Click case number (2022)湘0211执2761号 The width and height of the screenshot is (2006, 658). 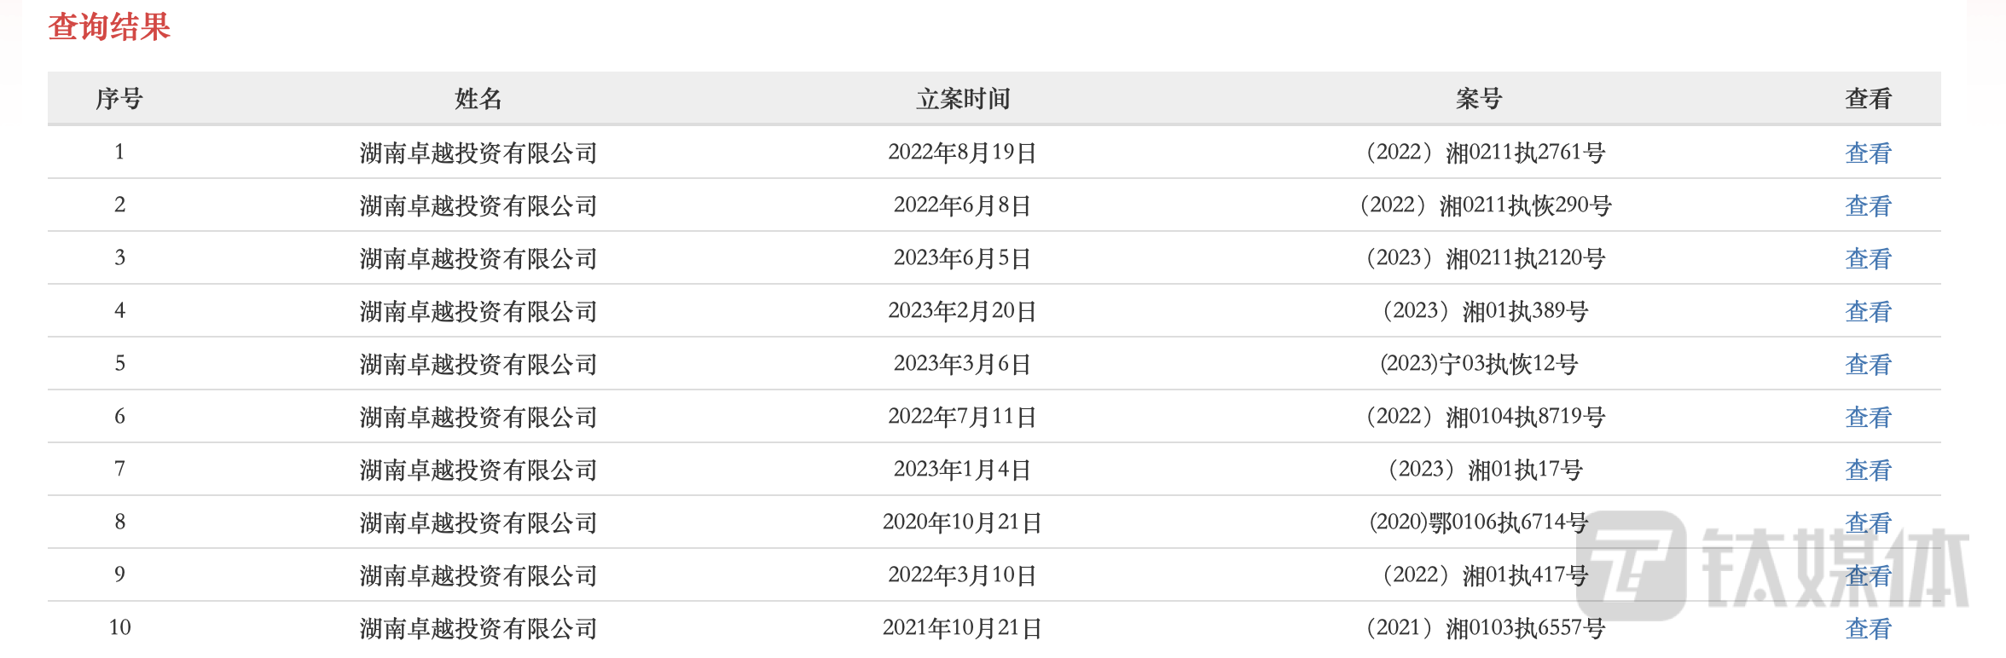pos(1485,153)
